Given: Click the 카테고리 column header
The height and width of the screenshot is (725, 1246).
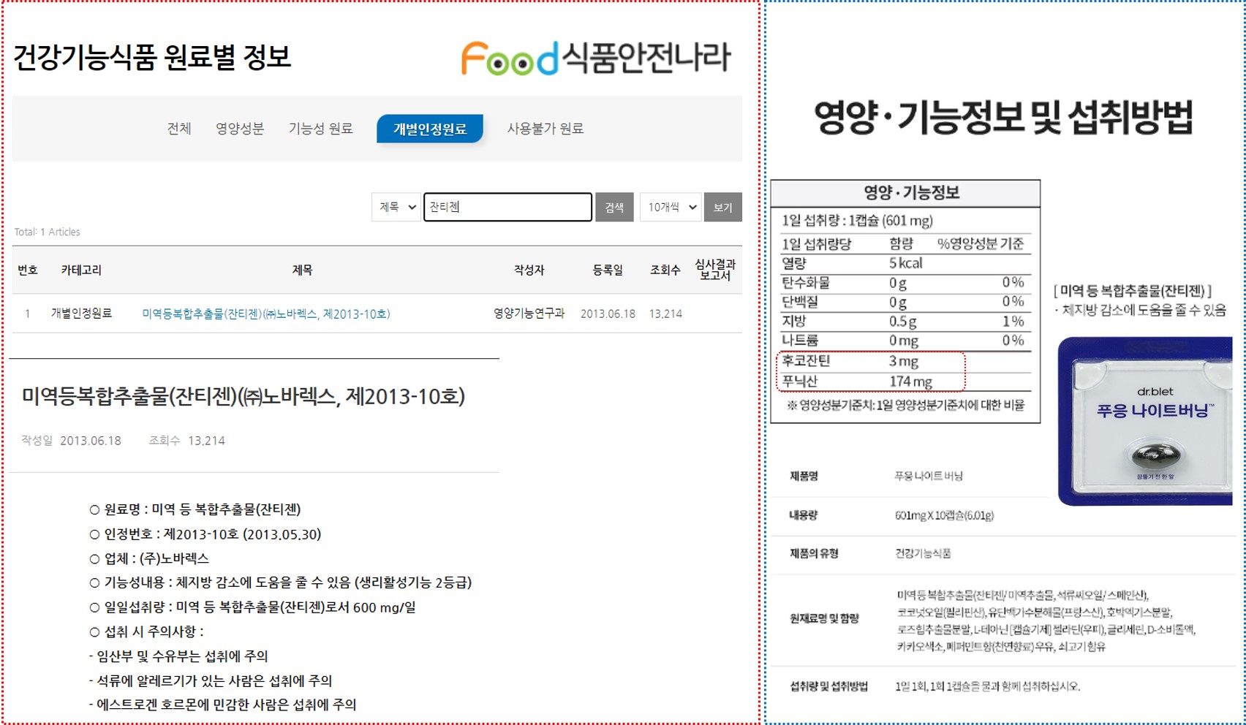Looking at the screenshot, I should pyautogui.click(x=82, y=270).
